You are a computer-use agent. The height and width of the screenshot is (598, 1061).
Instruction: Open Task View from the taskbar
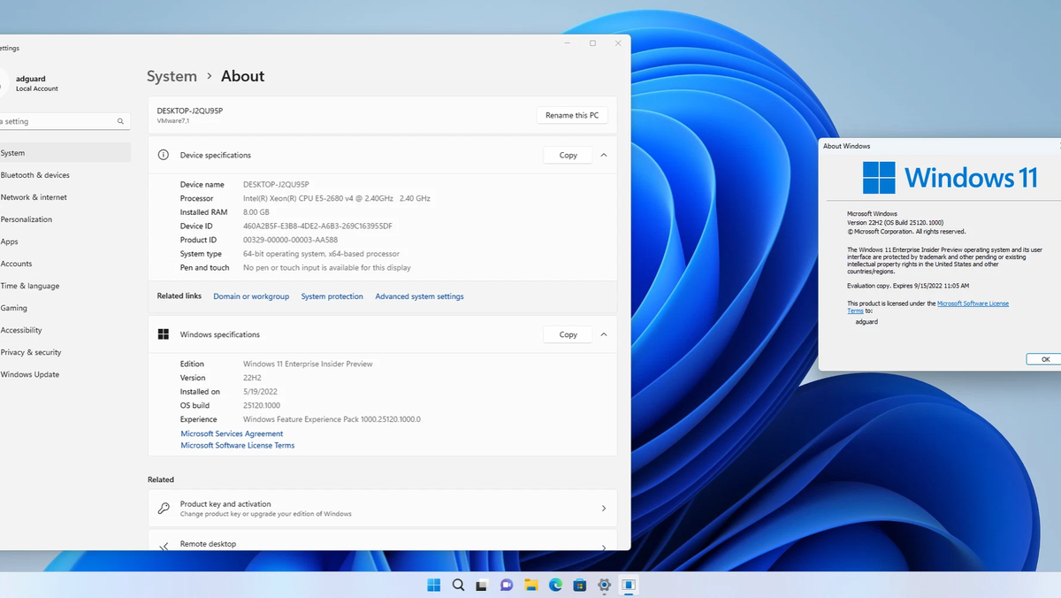(482, 585)
